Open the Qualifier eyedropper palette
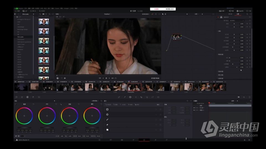Image resolution: width=266 pixels, height=149 pixels. (125, 97)
